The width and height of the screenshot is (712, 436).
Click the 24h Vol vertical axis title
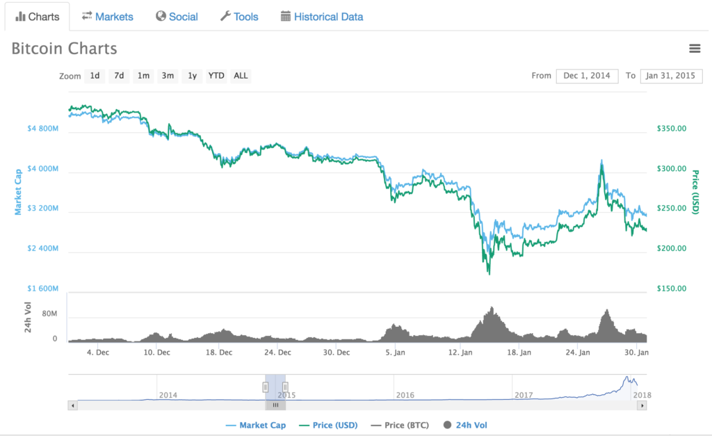click(x=28, y=317)
